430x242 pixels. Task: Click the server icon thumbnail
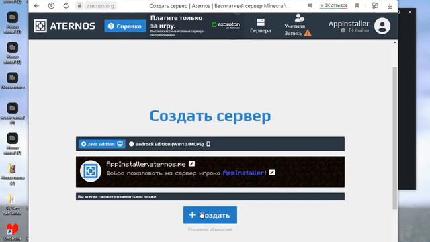pyautogui.click(x=91, y=171)
